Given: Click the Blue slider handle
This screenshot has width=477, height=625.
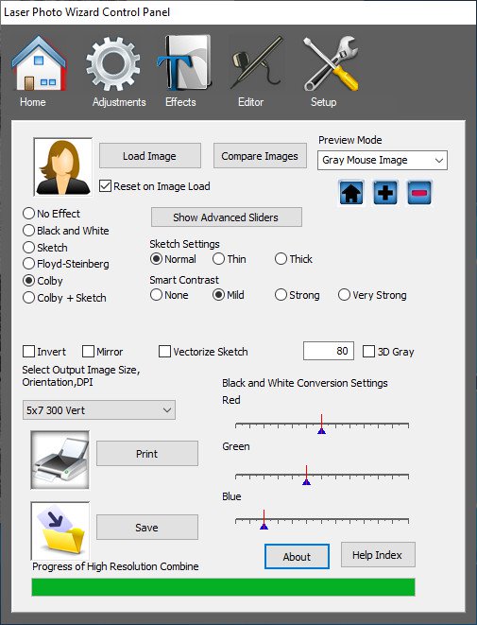Looking at the screenshot, I should point(264,520).
